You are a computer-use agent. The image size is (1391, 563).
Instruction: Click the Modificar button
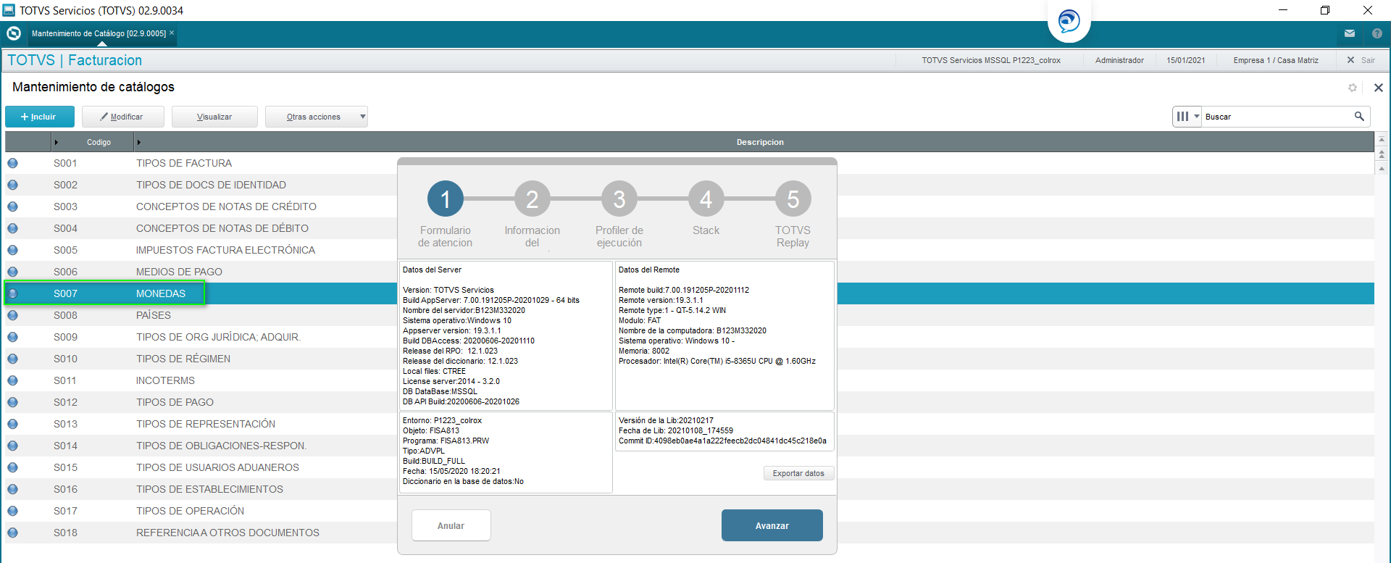click(122, 117)
